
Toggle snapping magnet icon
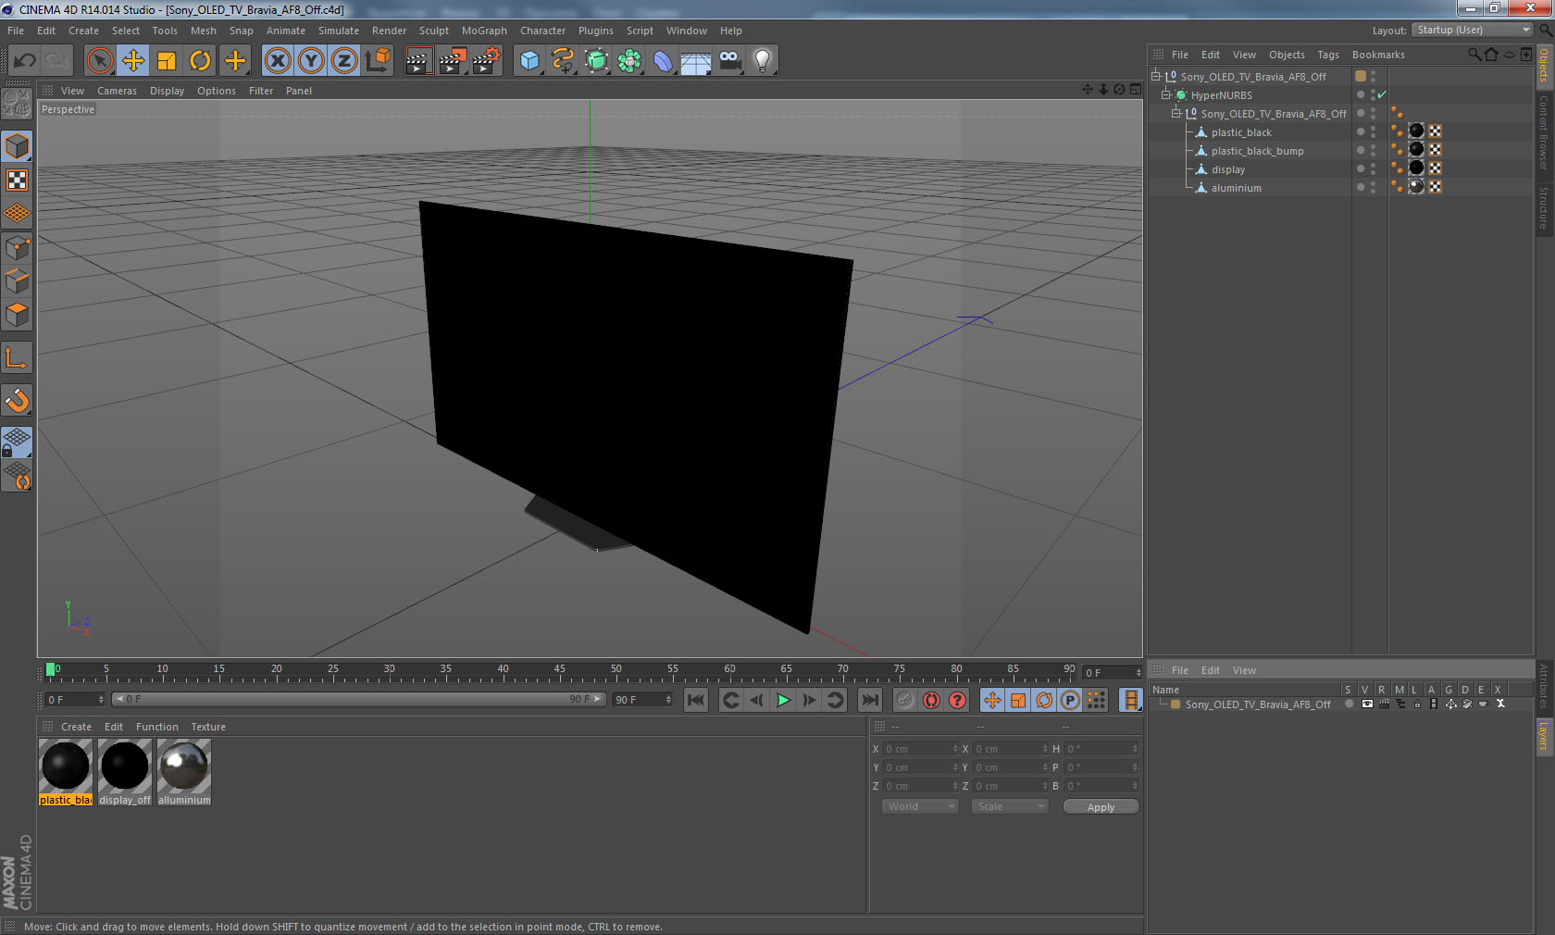(17, 400)
